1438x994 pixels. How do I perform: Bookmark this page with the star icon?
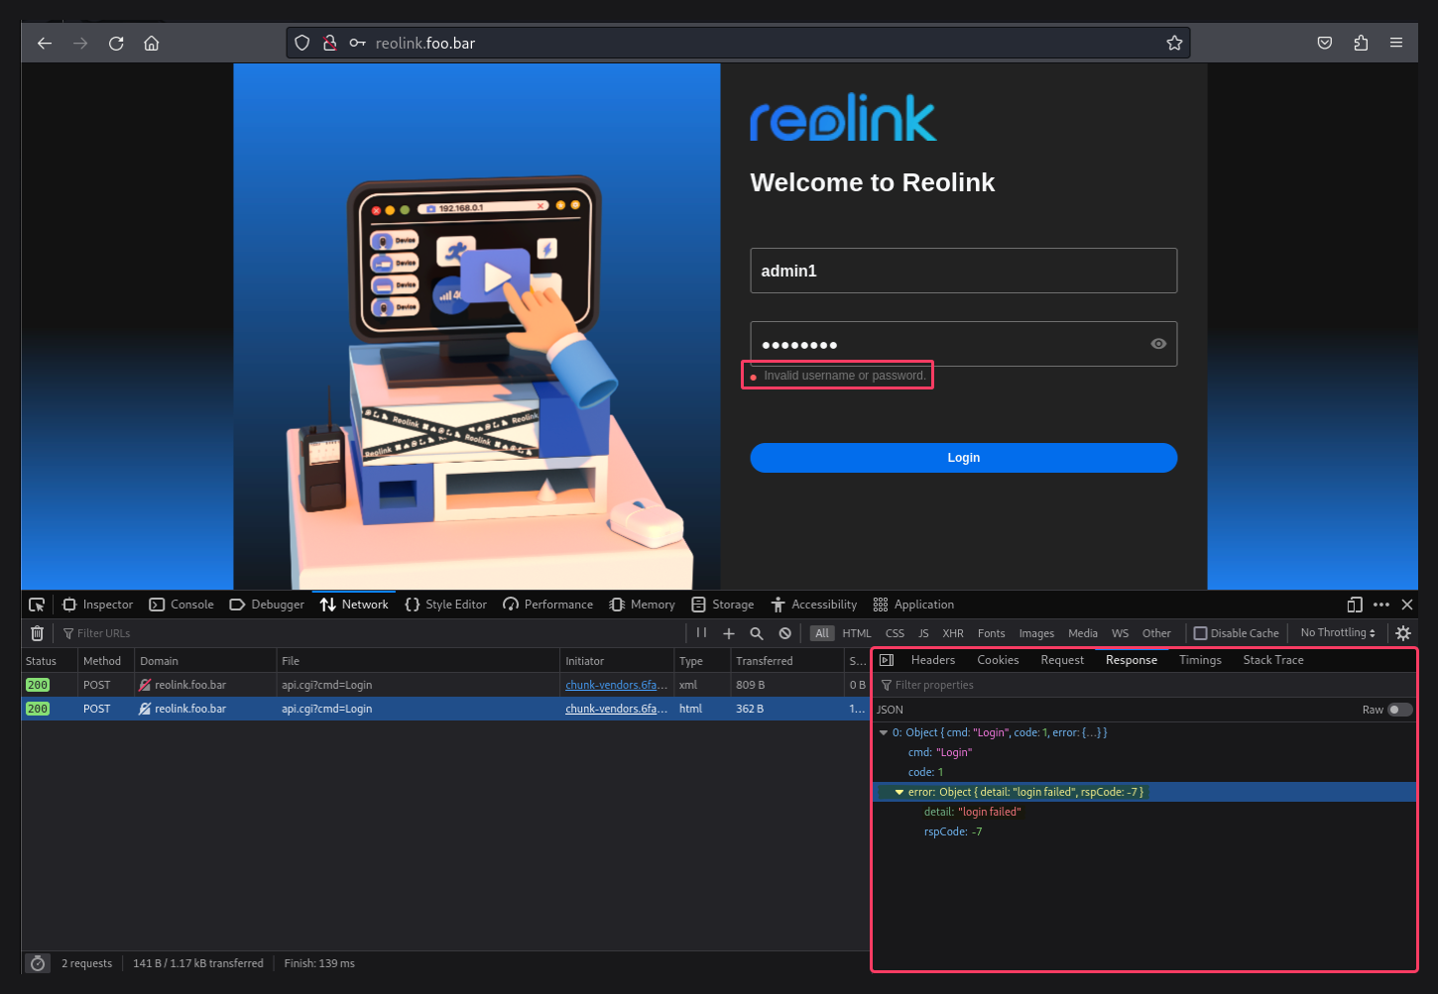(1174, 44)
